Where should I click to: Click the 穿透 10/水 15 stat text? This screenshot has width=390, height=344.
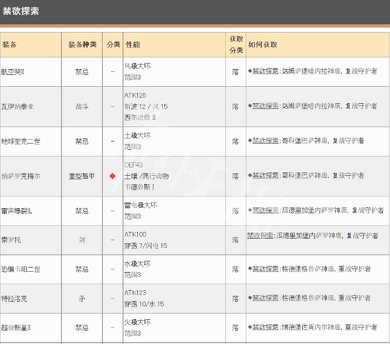coord(144,304)
